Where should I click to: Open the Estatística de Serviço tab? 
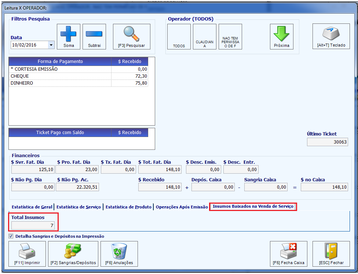pyautogui.click(x=78, y=207)
